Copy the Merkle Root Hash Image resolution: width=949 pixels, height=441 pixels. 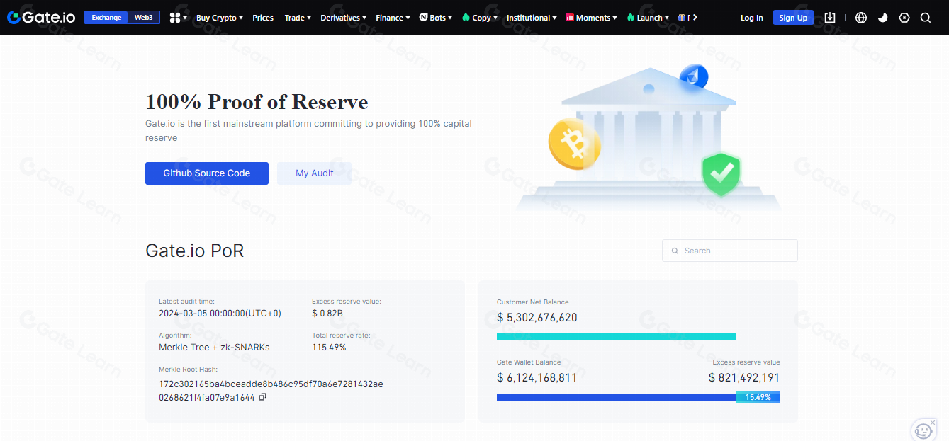tap(262, 398)
